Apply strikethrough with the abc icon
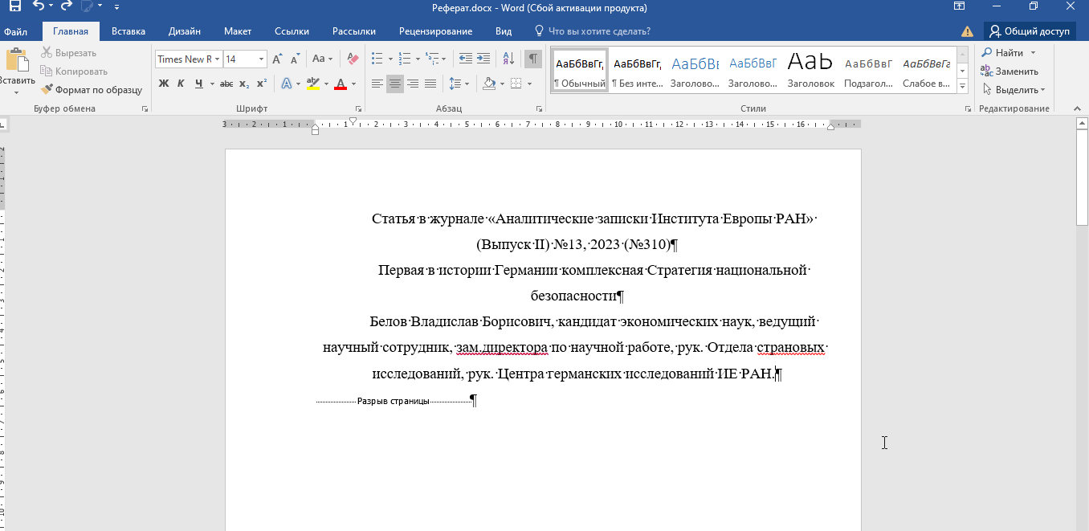The height and width of the screenshot is (531, 1089). pyautogui.click(x=226, y=84)
